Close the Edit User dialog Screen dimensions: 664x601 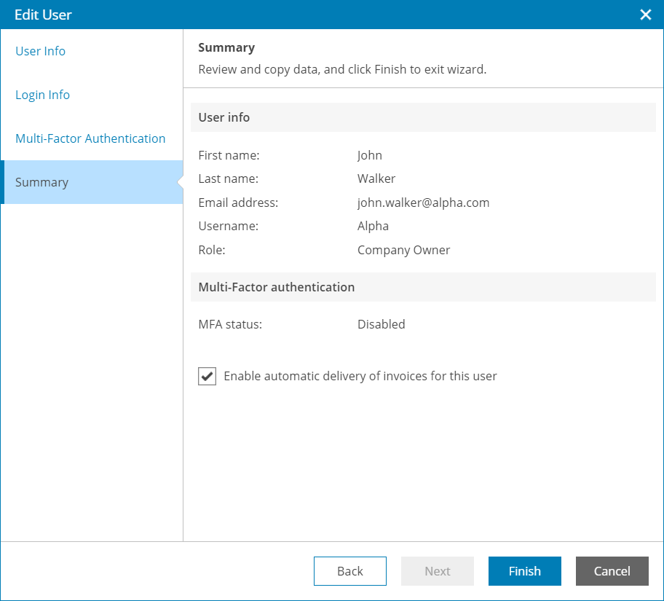[645, 15]
